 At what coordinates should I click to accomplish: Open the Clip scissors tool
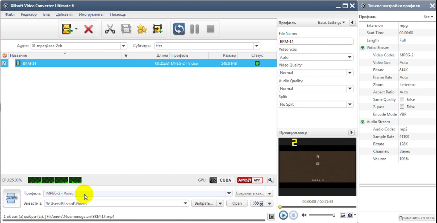click(110, 29)
